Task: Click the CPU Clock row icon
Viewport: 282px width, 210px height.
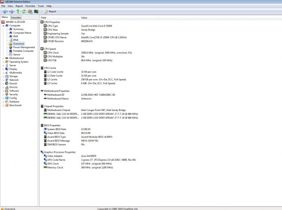Action: tap(45, 52)
